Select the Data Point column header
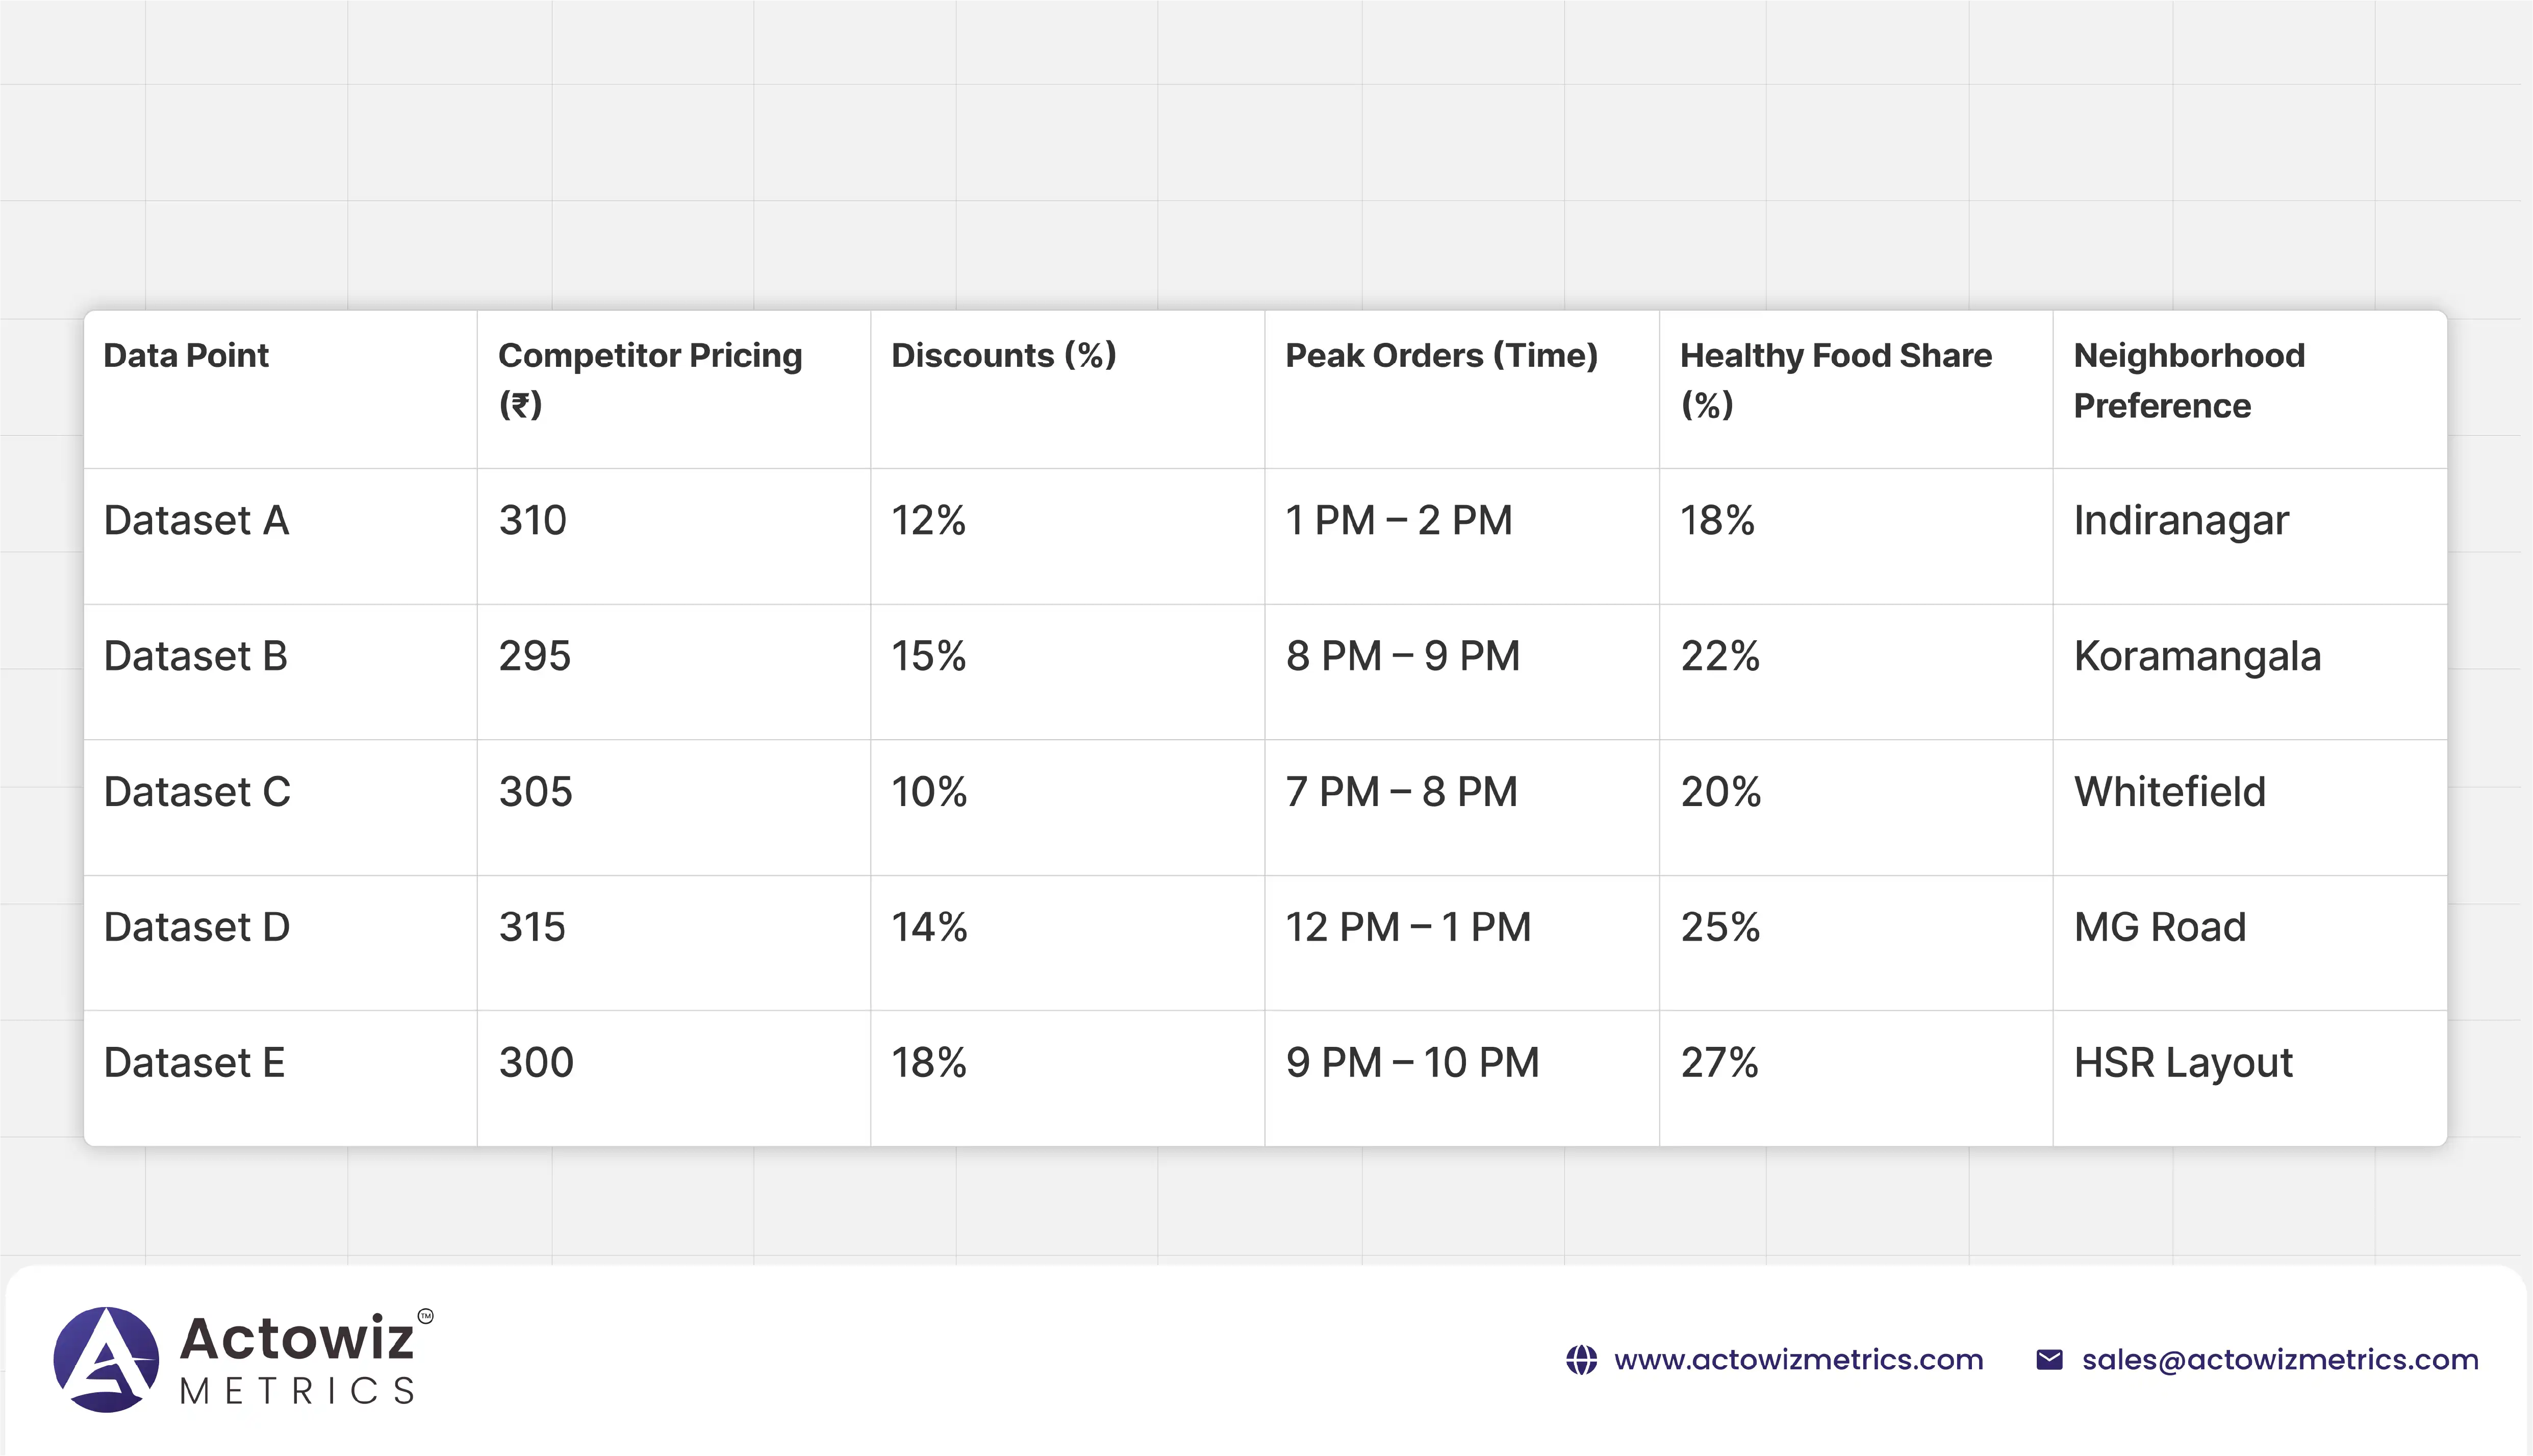The image size is (2533, 1456). point(186,356)
